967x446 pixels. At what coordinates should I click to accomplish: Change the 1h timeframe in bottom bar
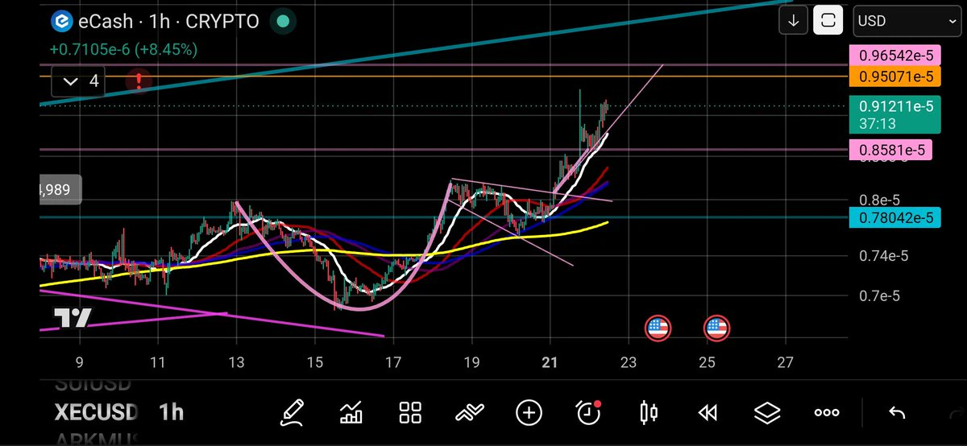click(171, 413)
